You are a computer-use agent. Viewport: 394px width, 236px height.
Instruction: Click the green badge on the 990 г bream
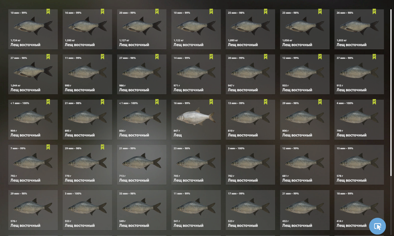click(x=102, y=57)
